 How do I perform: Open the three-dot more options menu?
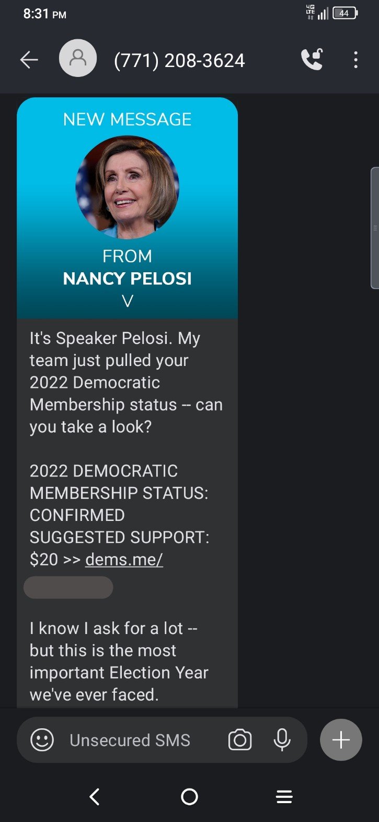(x=355, y=60)
